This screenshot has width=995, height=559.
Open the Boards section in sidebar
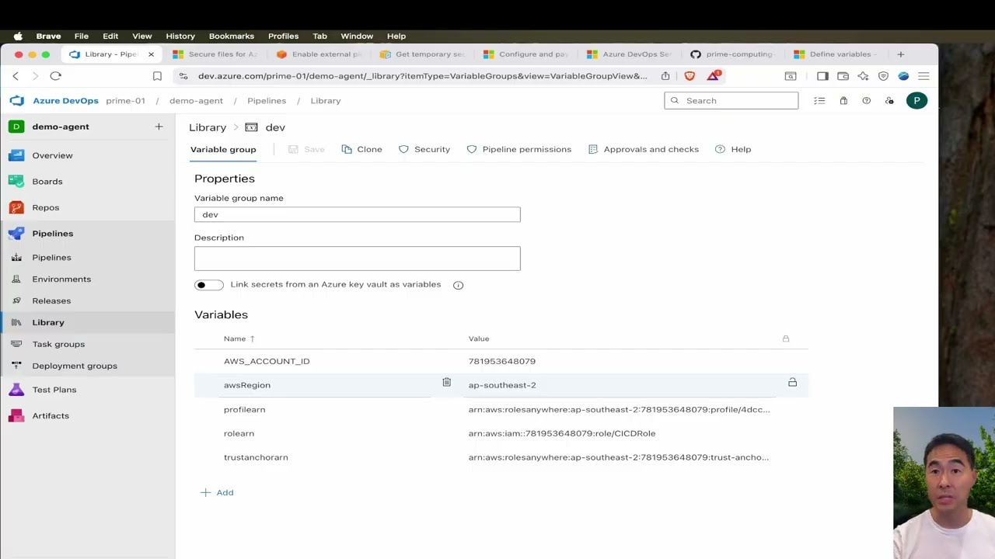(47, 182)
